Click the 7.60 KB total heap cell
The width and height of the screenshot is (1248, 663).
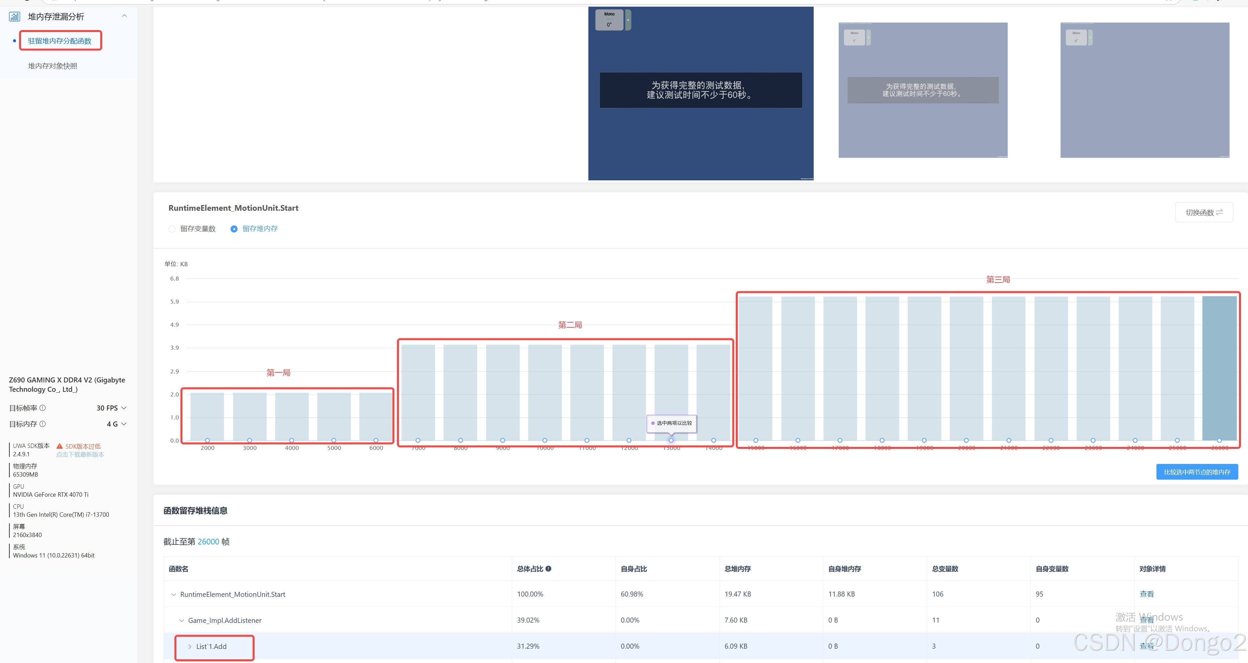[x=736, y=620]
